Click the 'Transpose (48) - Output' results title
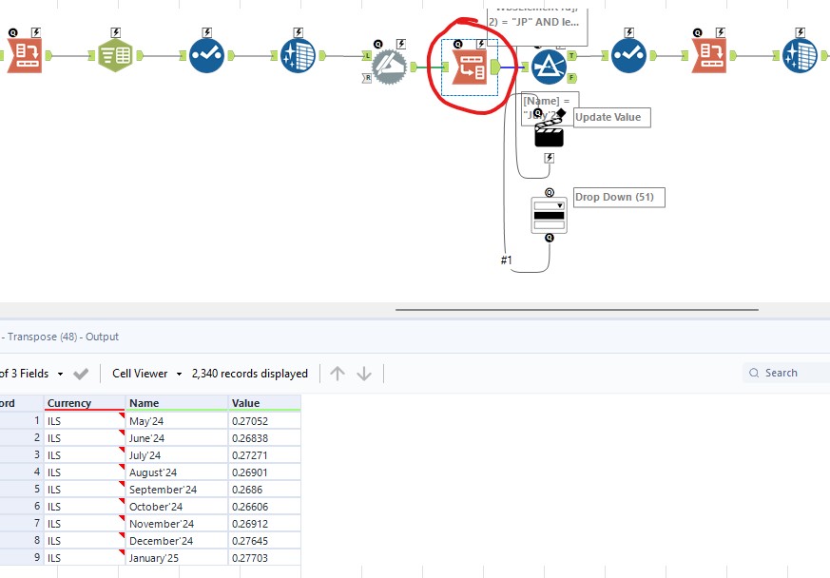The width and height of the screenshot is (830, 578). tap(63, 337)
